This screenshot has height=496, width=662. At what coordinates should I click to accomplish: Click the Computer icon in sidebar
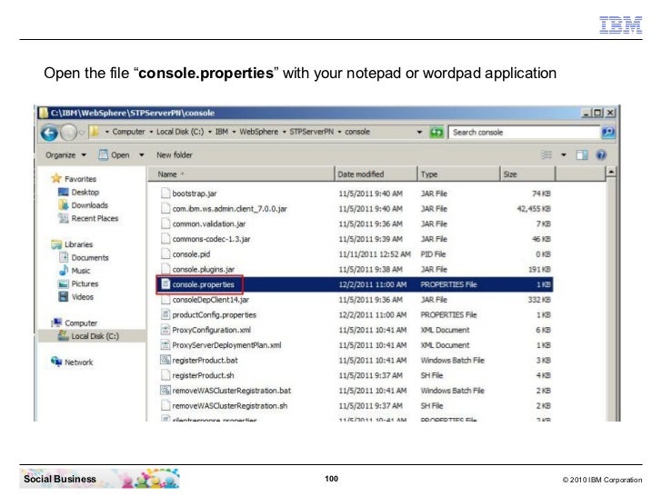pos(56,322)
